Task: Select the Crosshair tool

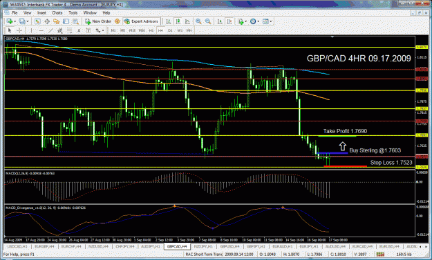Action: coord(19,30)
